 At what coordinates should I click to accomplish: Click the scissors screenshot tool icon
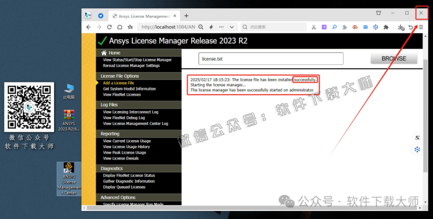tap(314, 27)
